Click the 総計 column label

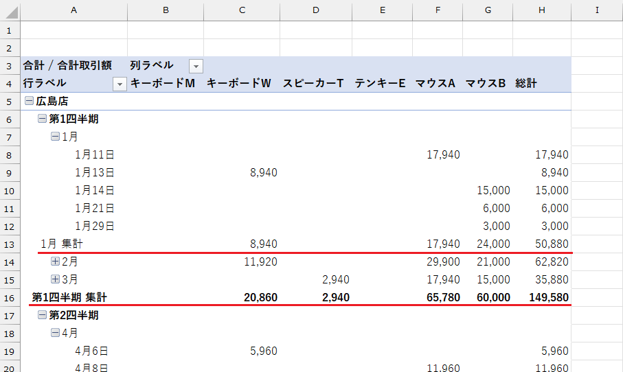526,83
